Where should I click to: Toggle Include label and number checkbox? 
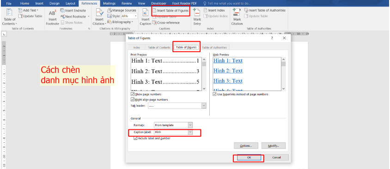[135, 138]
